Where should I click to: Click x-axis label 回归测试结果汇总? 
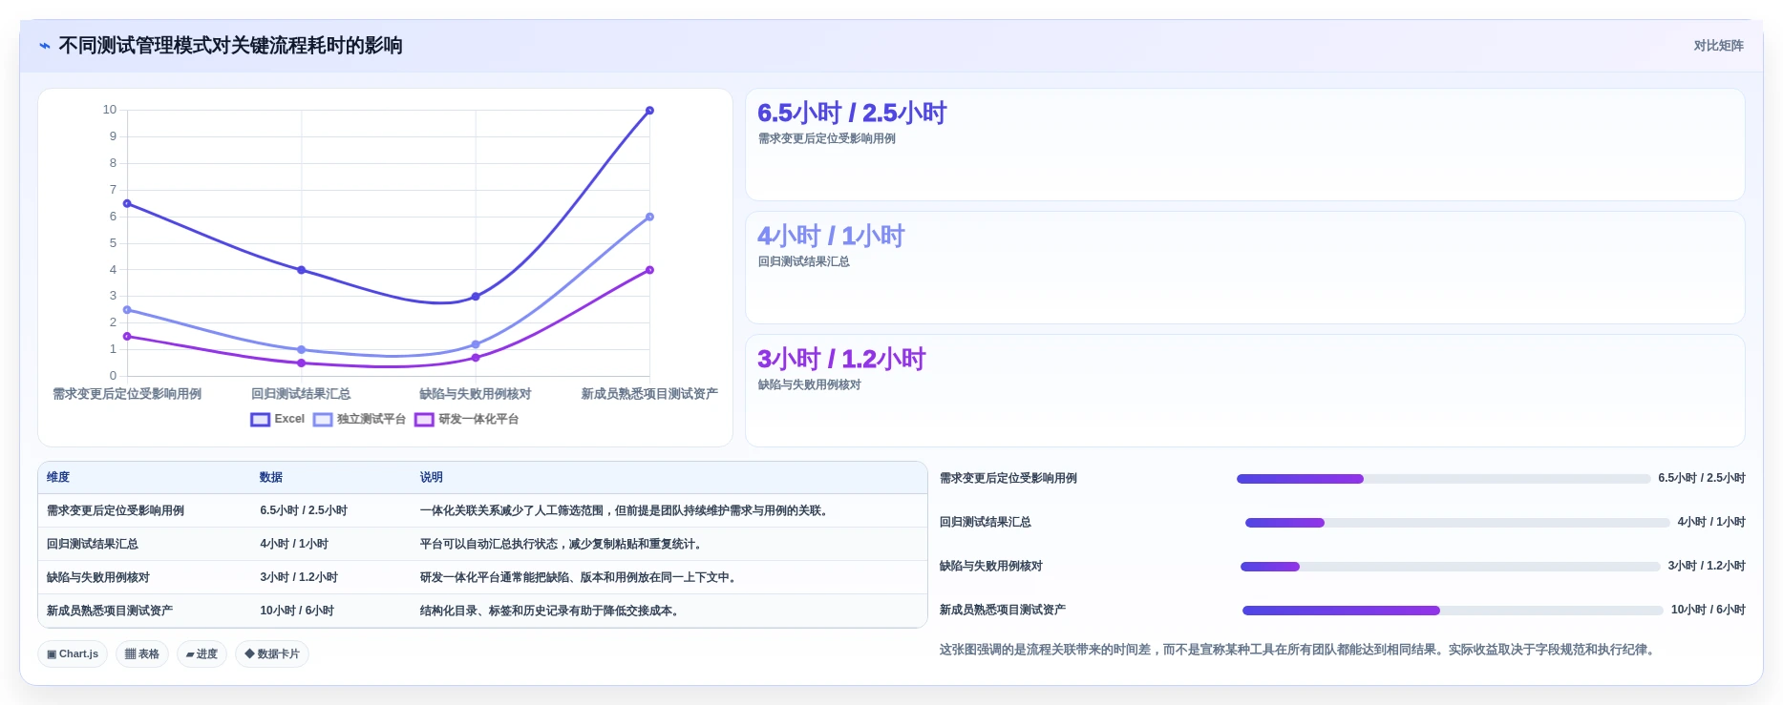point(301,394)
